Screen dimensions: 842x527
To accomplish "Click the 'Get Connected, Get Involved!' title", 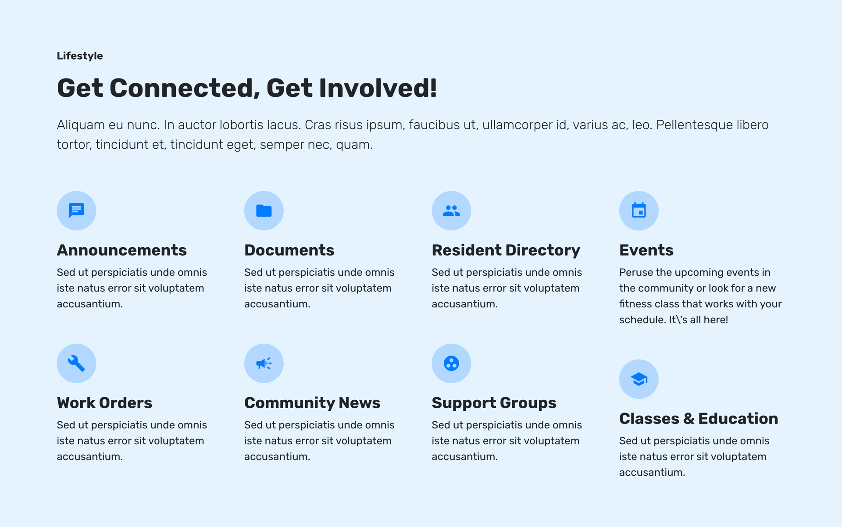I will pos(247,88).
